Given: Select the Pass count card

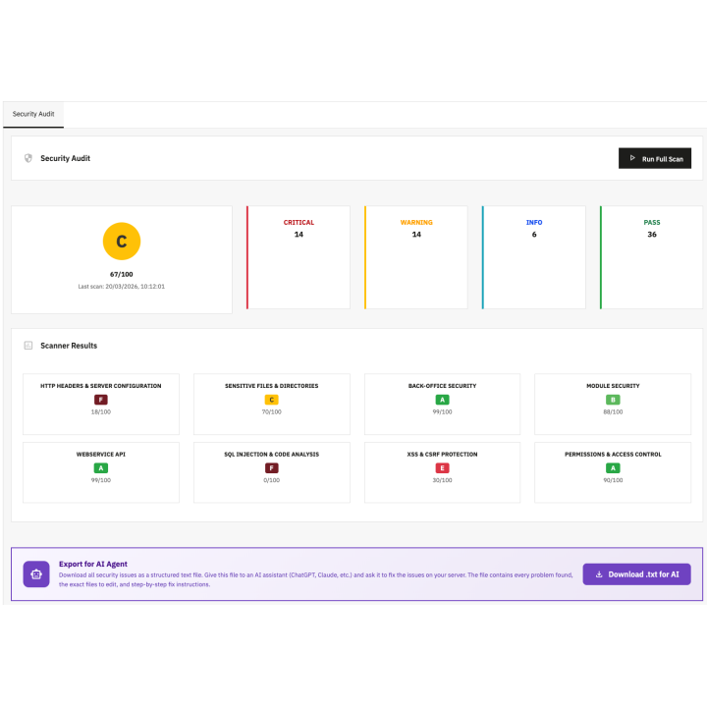Looking at the screenshot, I should point(652,257).
